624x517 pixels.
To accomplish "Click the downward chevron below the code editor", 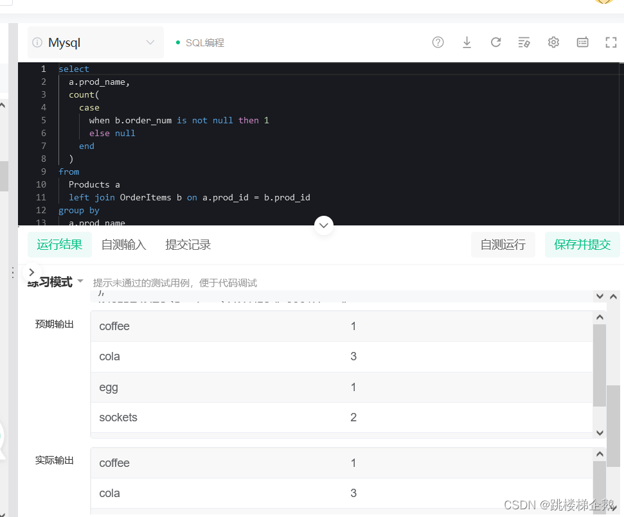I will (323, 225).
